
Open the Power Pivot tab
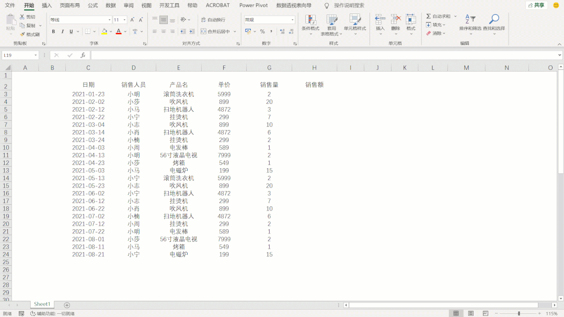click(254, 5)
